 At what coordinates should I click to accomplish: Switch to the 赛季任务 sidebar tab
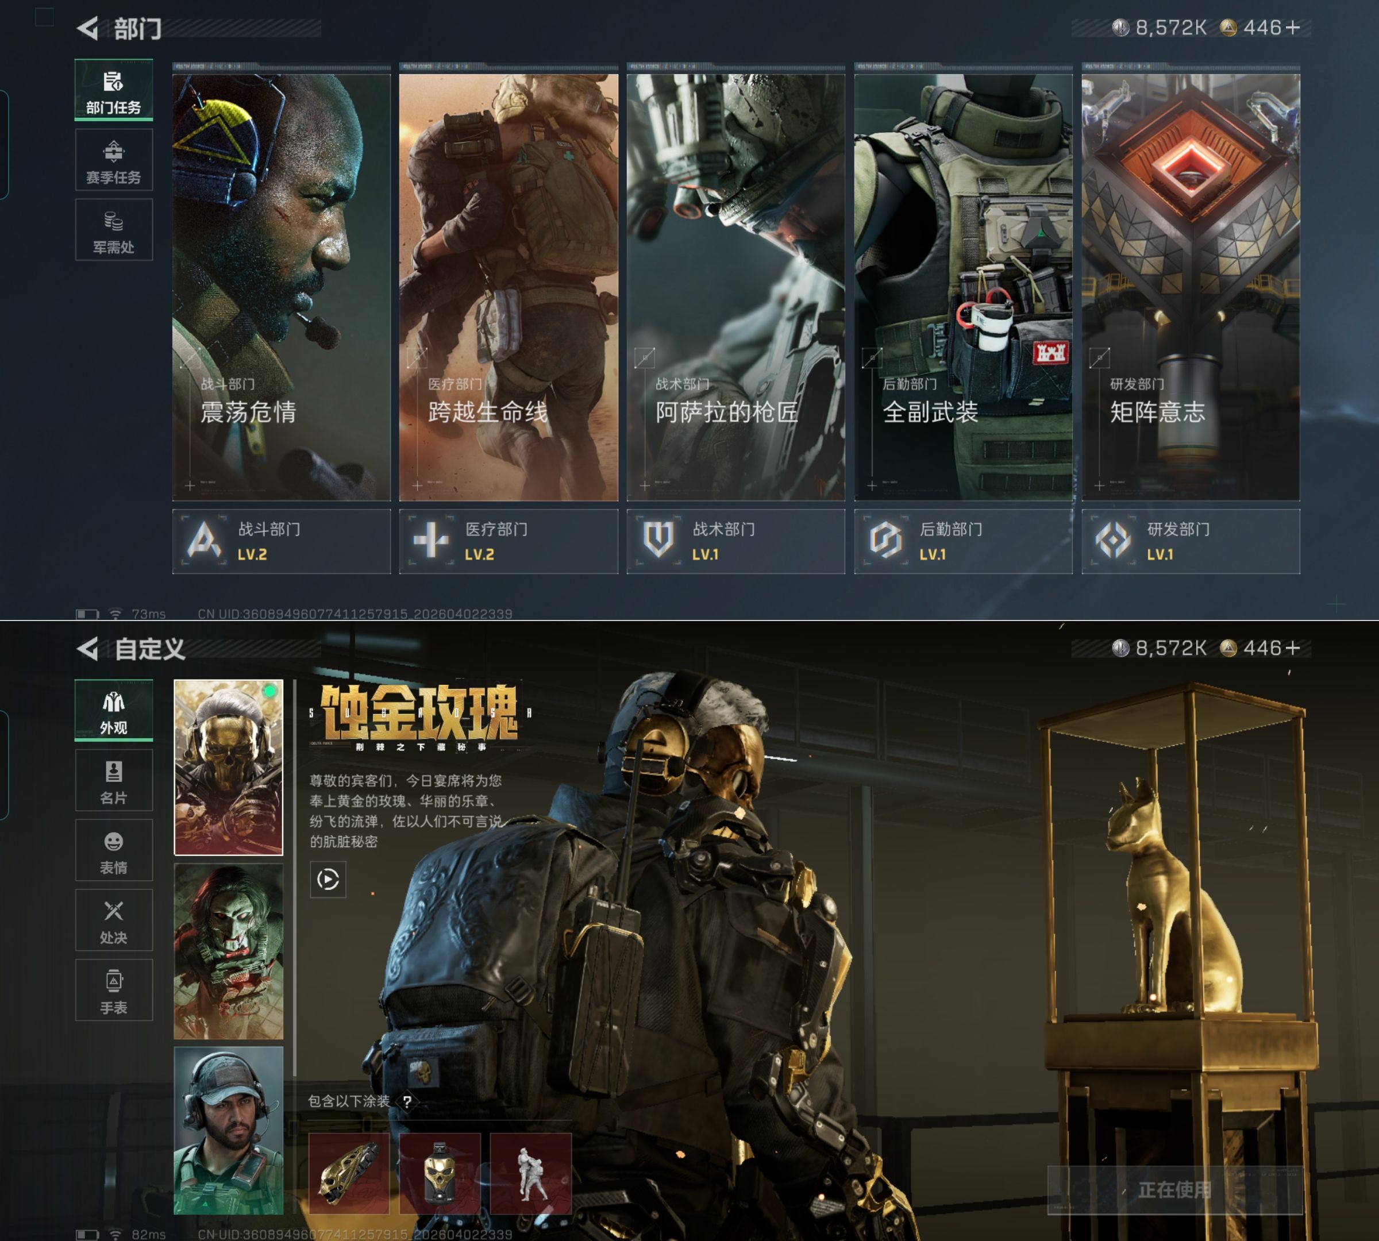tap(113, 161)
